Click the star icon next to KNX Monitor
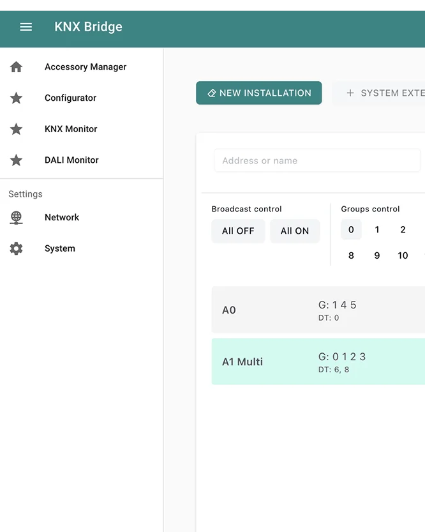This screenshot has height=532, width=425. pyautogui.click(x=17, y=129)
